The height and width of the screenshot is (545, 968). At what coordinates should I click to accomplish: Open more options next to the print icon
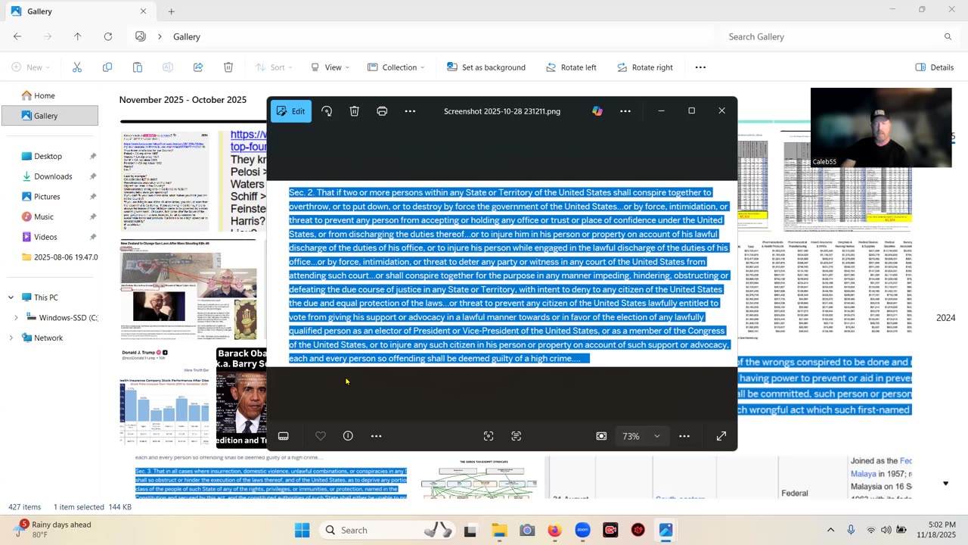click(410, 111)
